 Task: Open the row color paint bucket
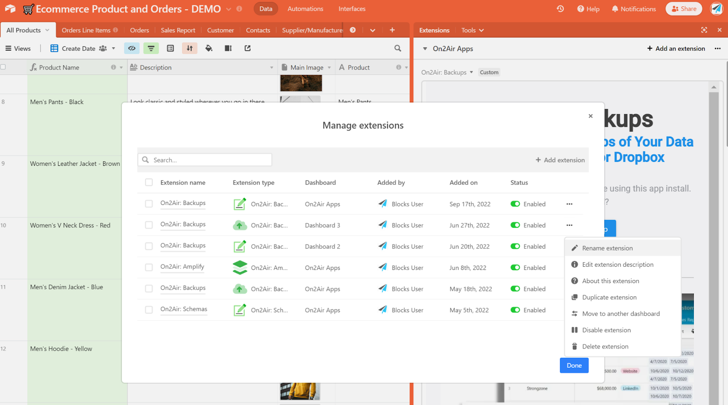tap(209, 48)
